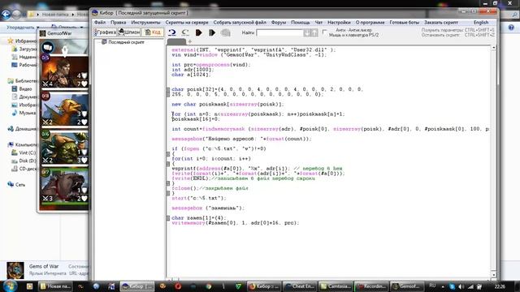Open Видео library in Explorer sidebar

tap(23, 88)
